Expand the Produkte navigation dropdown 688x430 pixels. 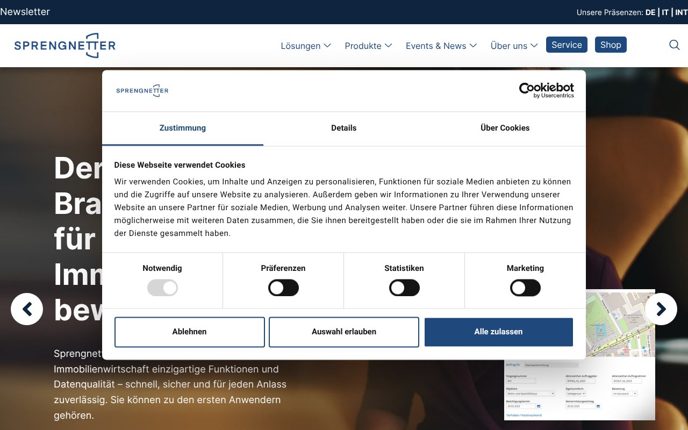(368, 46)
